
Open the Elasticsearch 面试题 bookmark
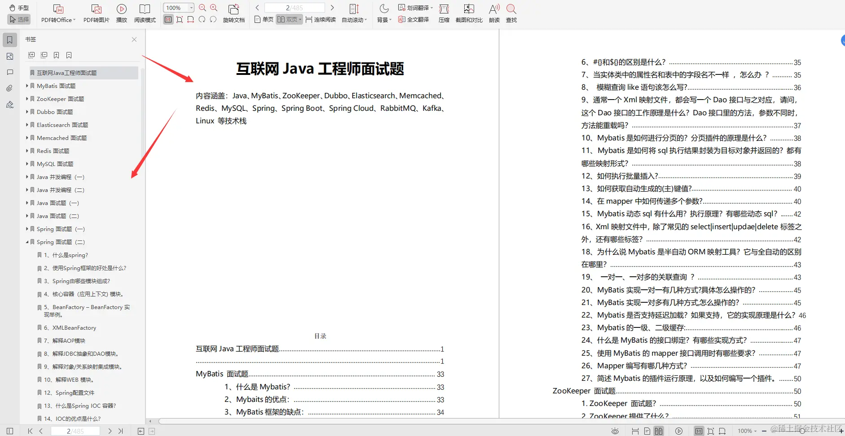62,125
